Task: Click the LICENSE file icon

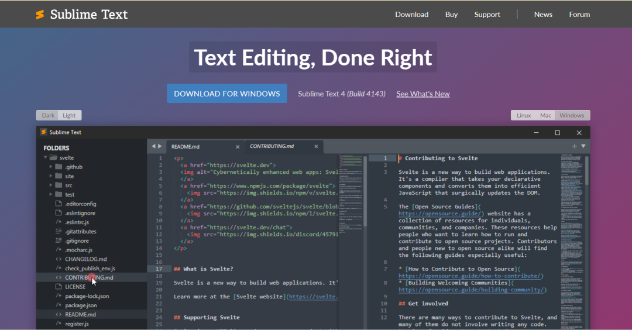Action: (x=59, y=287)
